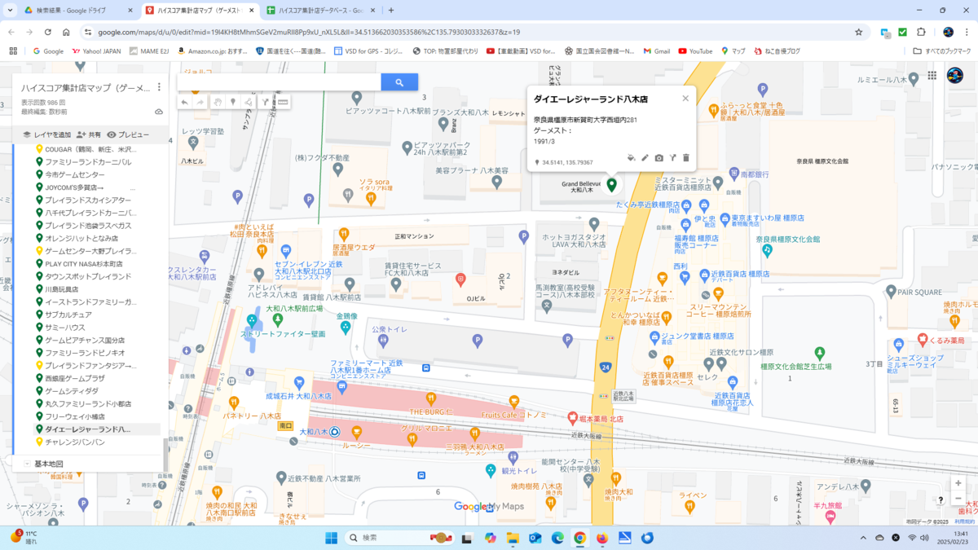Viewport: 978px width, 550px height.
Task: Expand the 基本地図 base map section
Action: tap(27, 464)
